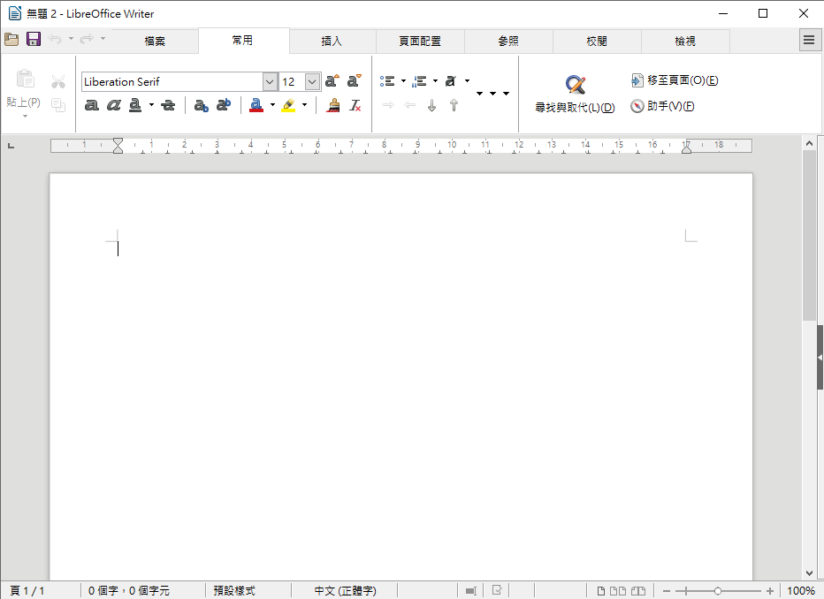
Task: Click the clone formatting brush icon
Action: (333, 105)
